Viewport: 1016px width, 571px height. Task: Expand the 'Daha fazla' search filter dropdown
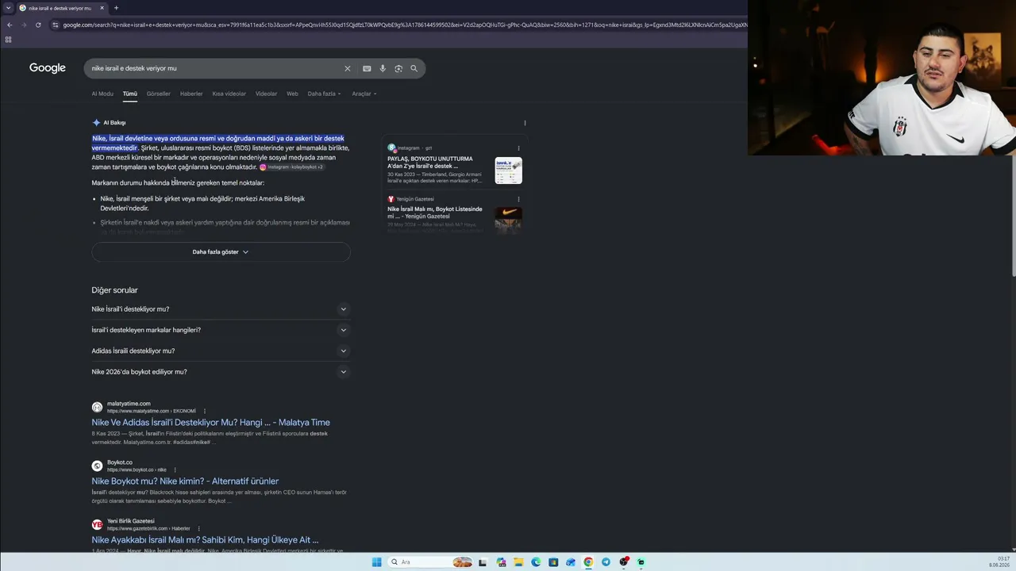(x=324, y=94)
